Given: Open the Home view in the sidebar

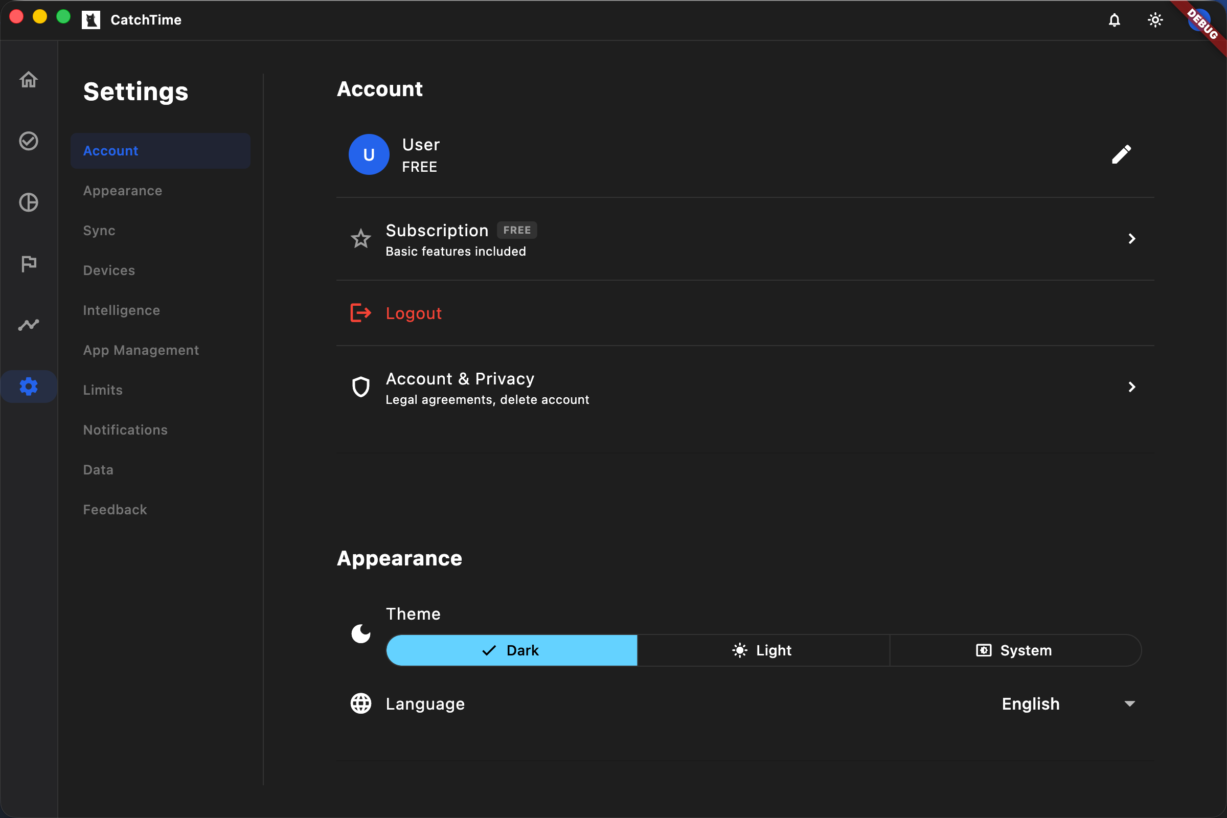Looking at the screenshot, I should coord(29,79).
